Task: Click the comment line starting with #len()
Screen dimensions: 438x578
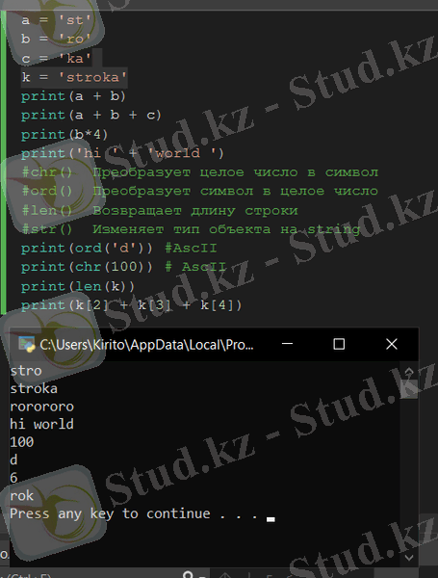Action: point(160,210)
